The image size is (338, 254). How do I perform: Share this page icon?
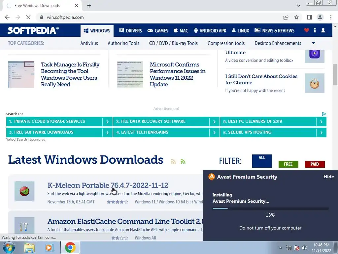click(x=286, y=17)
